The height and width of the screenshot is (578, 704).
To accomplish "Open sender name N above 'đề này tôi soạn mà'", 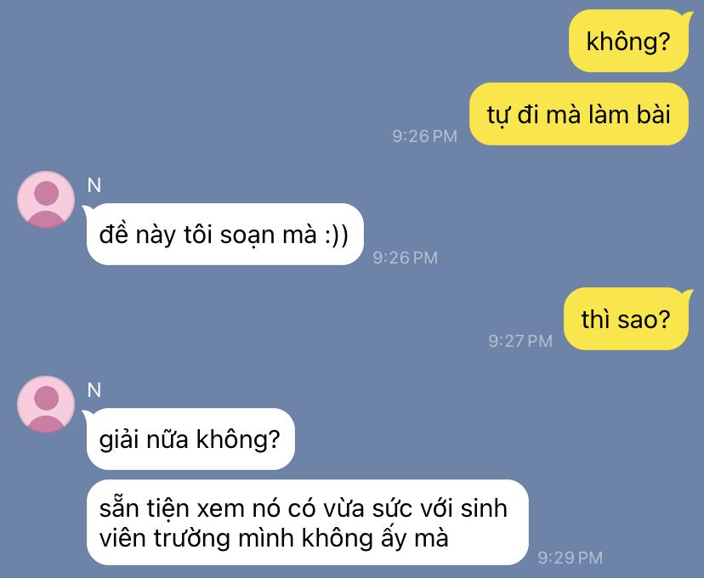I will 94,185.
